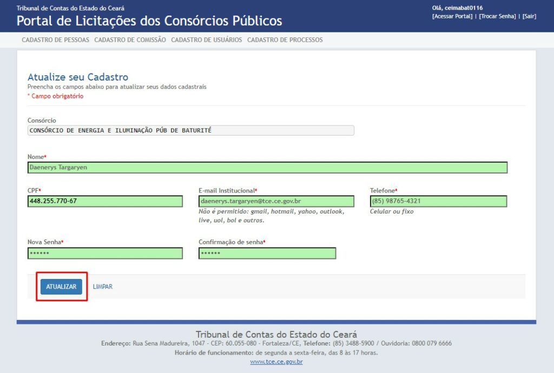Click the Trocar Senha link

point(498,16)
